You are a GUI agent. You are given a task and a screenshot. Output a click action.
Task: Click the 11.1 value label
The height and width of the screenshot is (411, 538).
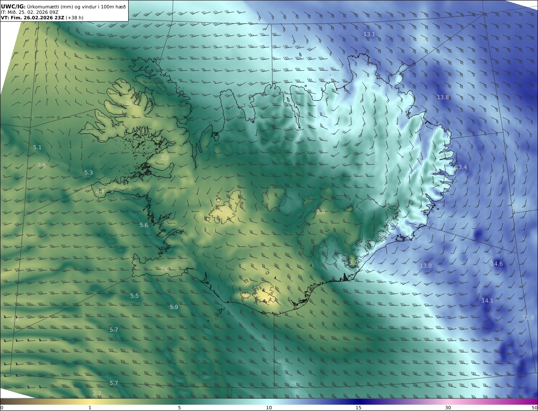(x=517, y=206)
